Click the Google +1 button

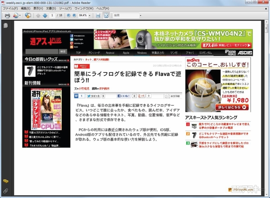tap(141, 96)
